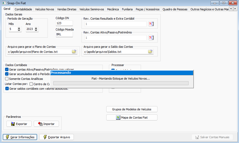Click the Rev. Contas Ativo/Passivo/Patrimônio field
239x143 pixels.
coord(116,38)
